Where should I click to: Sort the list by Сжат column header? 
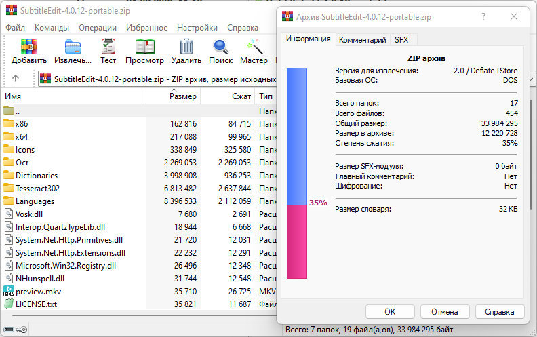pos(228,96)
